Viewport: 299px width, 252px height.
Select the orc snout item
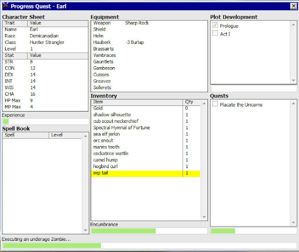click(x=146, y=140)
